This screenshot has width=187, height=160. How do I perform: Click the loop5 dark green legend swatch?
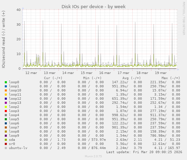6,119
